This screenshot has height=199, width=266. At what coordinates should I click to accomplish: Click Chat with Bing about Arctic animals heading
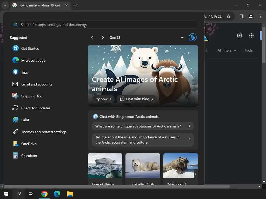point(129,117)
